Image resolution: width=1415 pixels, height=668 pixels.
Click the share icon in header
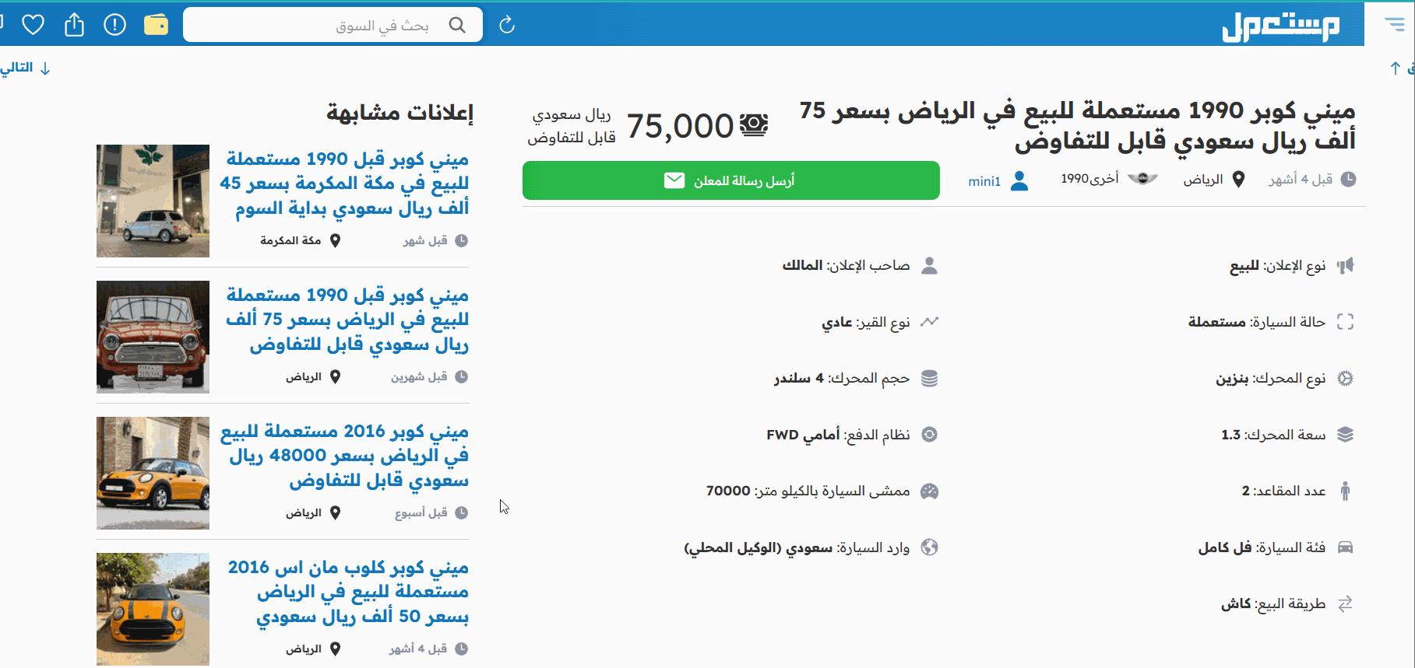tap(74, 26)
